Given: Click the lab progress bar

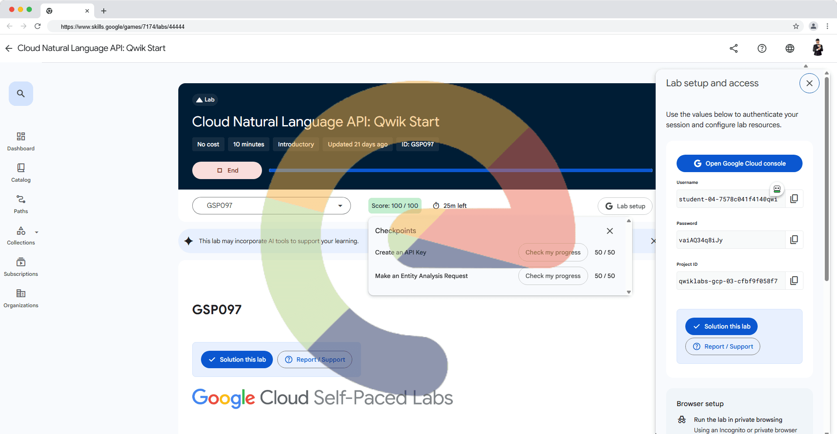Looking at the screenshot, I should (461, 170).
